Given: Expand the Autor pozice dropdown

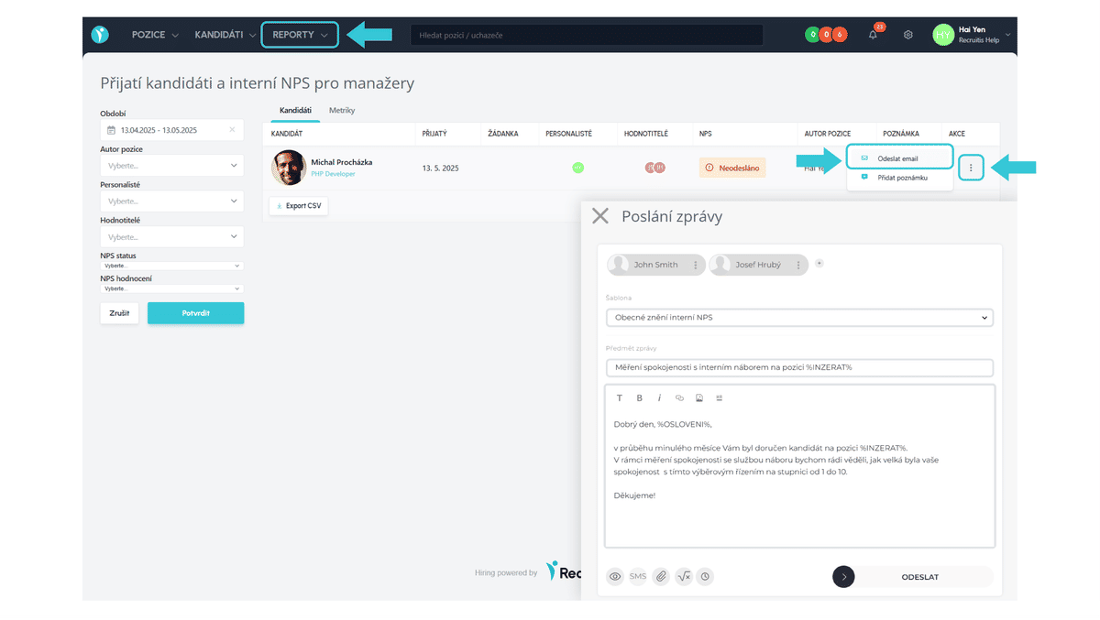Looking at the screenshot, I should 171,166.
